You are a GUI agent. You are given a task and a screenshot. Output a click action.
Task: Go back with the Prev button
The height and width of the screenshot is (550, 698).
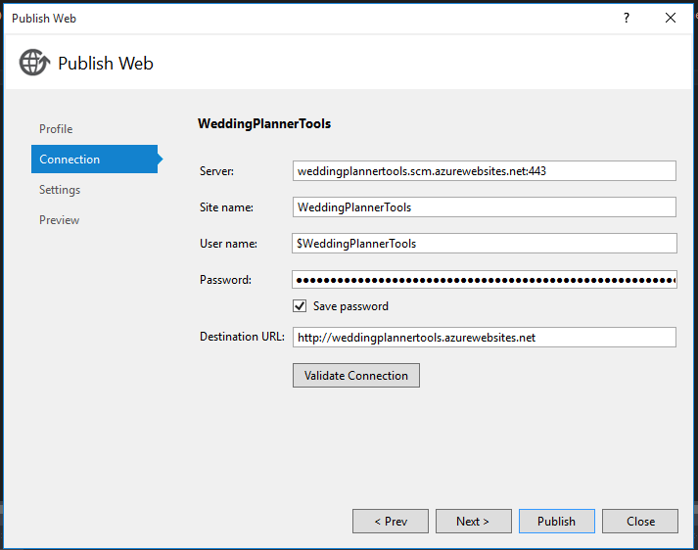(x=391, y=522)
